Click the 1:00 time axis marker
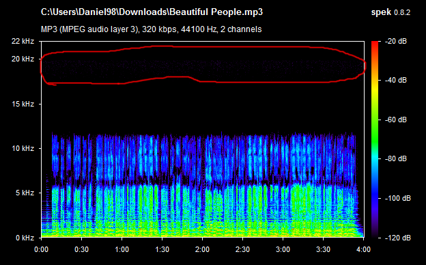This screenshot has width=426, height=265. click(x=122, y=249)
